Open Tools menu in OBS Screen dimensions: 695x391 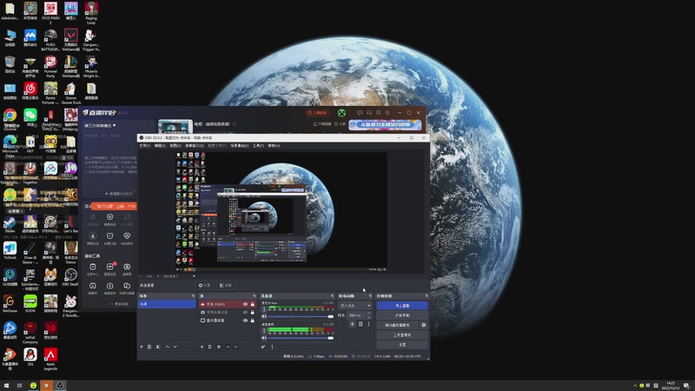click(258, 145)
